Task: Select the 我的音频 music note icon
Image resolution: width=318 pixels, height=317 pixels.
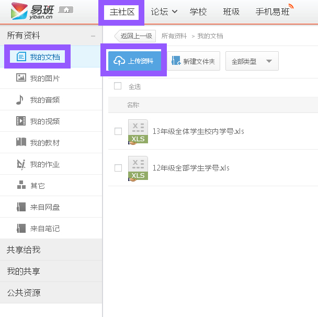Action: 20,100
